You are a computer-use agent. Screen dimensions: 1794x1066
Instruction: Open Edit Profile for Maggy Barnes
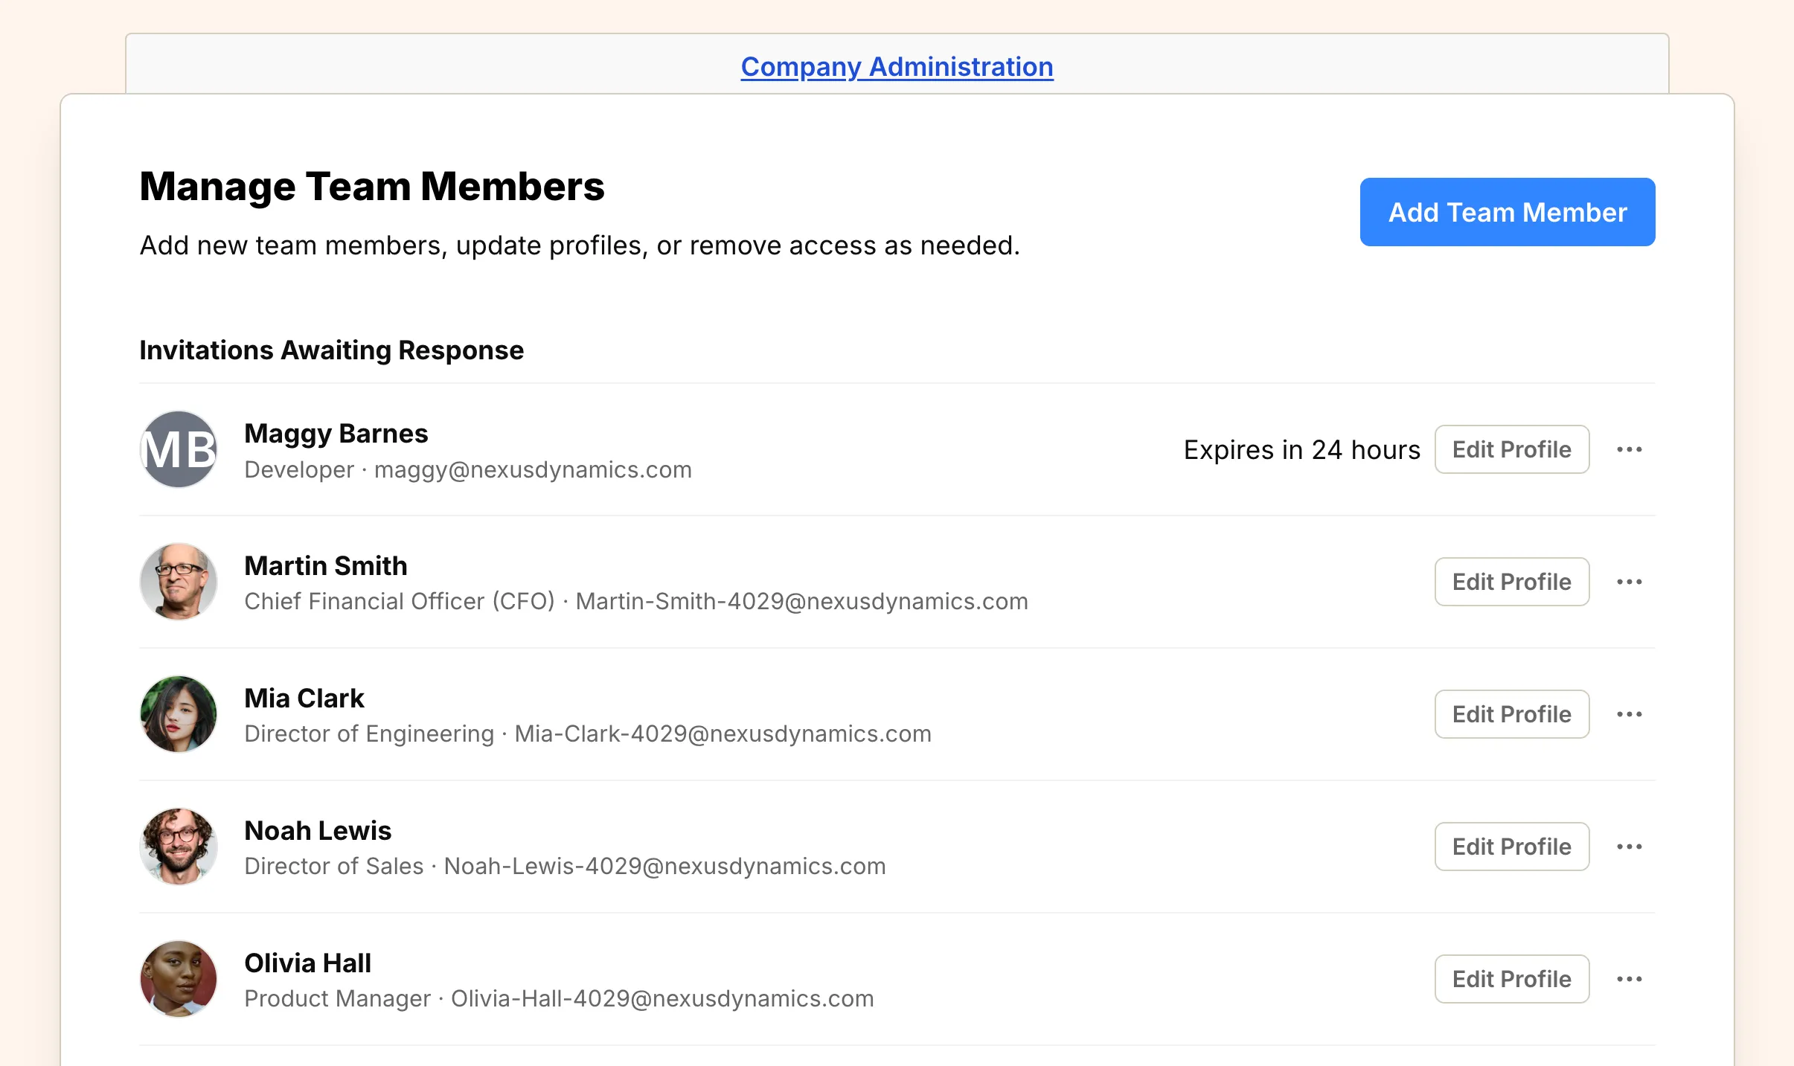pyautogui.click(x=1512, y=449)
